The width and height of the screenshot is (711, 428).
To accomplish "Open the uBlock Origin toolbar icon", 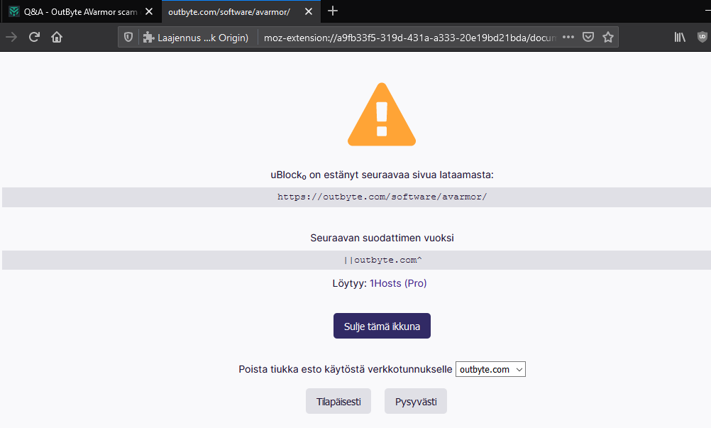I will 702,37.
